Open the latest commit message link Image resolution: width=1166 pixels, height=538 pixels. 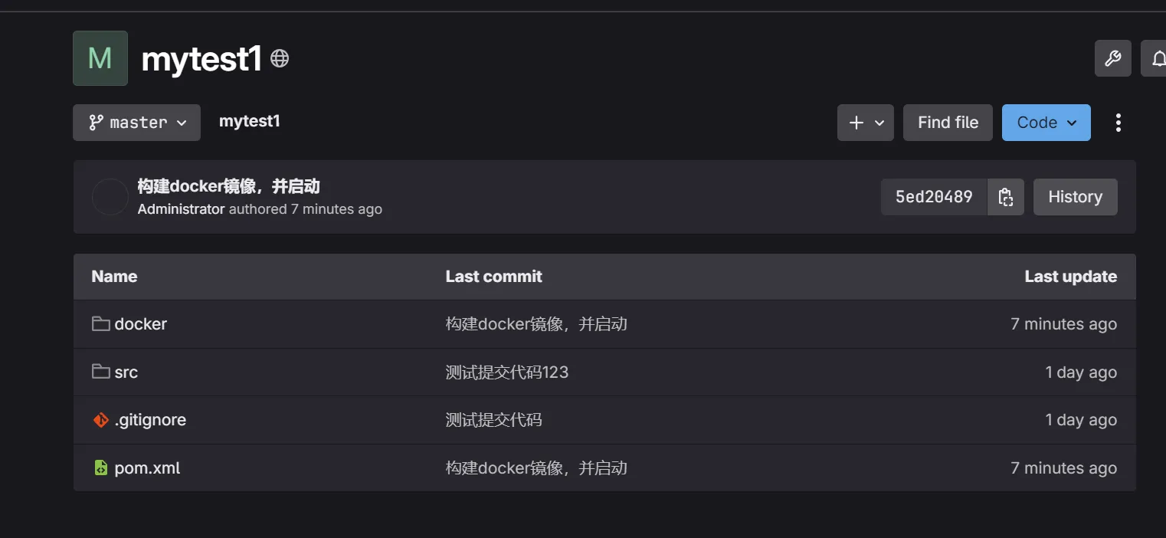click(228, 186)
